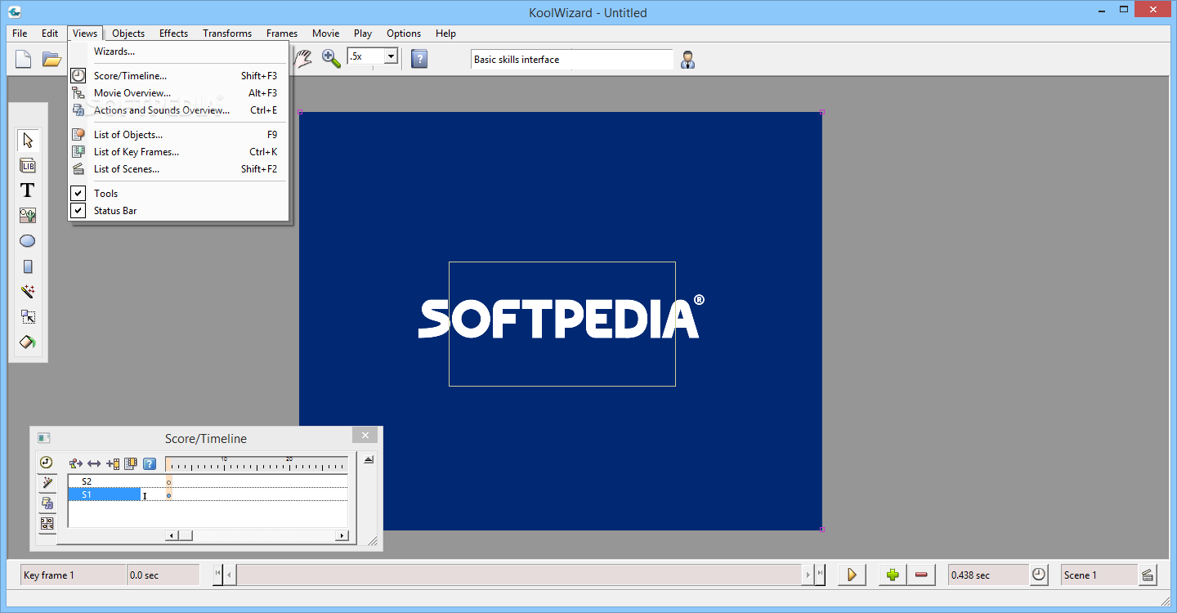Open the Edit menu
The height and width of the screenshot is (613, 1177).
(50, 34)
